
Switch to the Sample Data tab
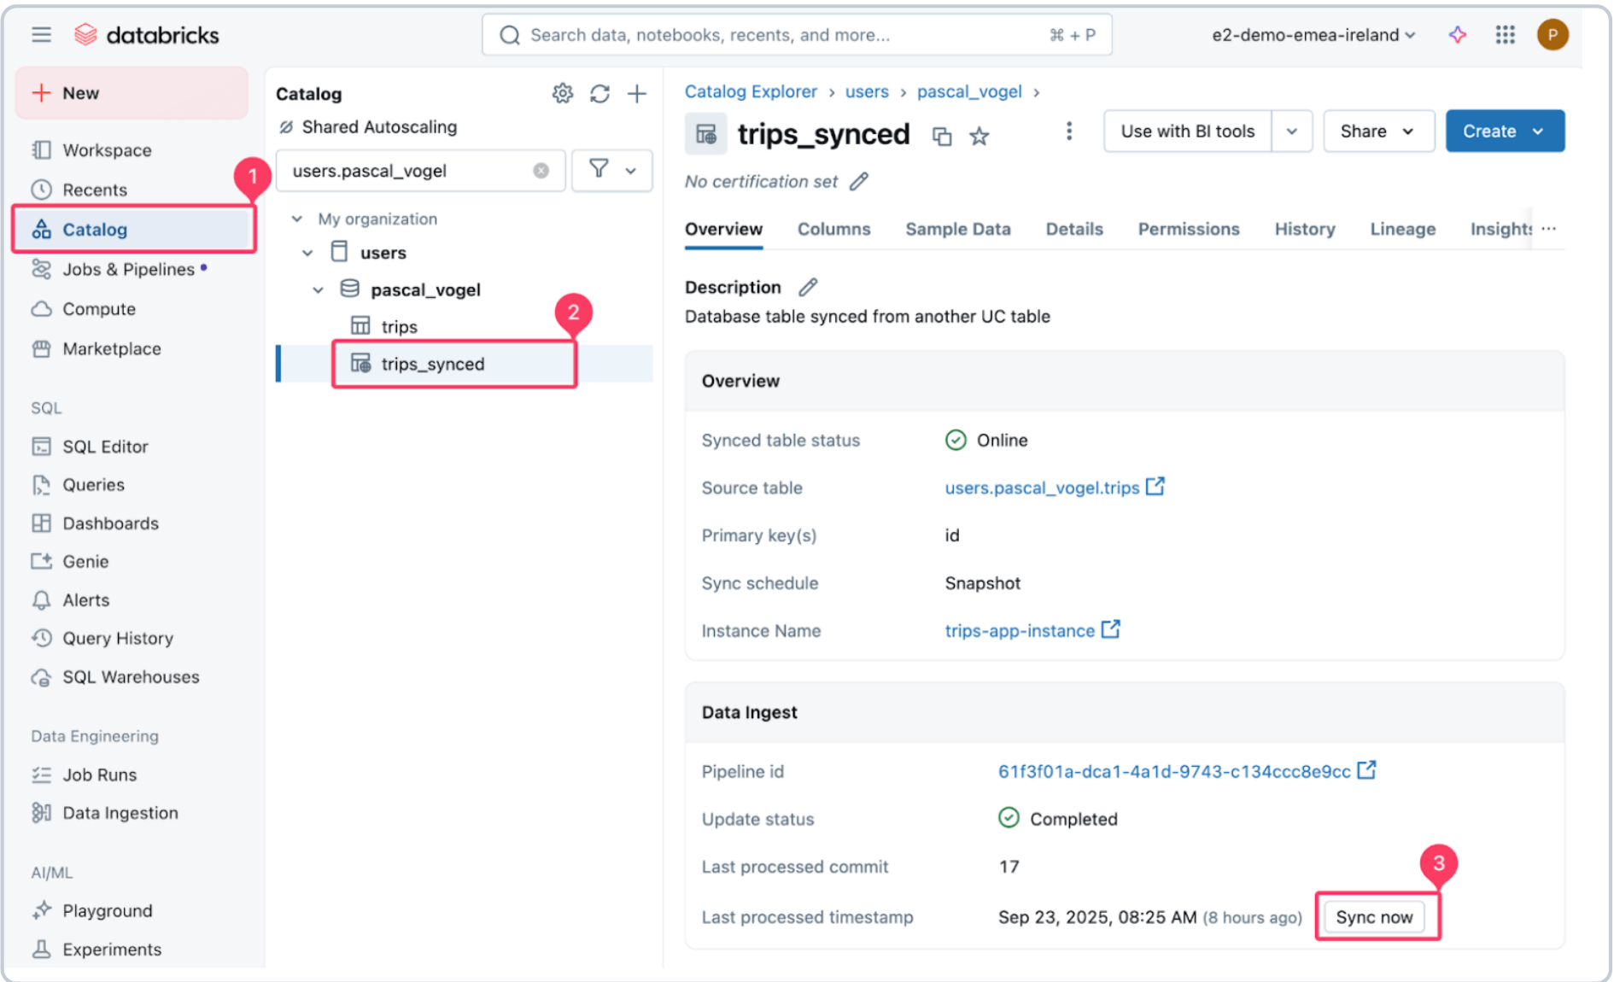(x=958, y=229)
